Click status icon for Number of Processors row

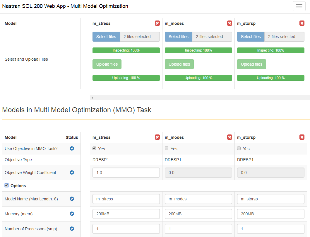pos(72,229)
